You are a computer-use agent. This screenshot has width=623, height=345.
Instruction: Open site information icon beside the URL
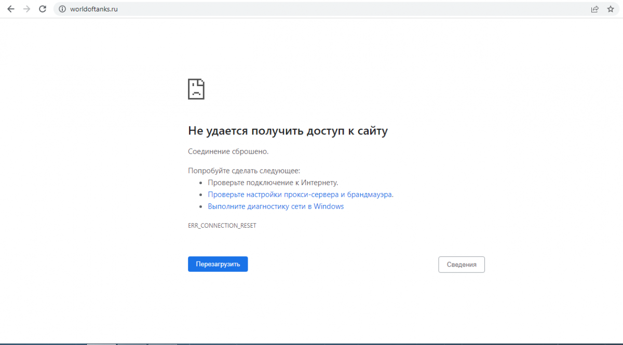click(x=62, y=9)
